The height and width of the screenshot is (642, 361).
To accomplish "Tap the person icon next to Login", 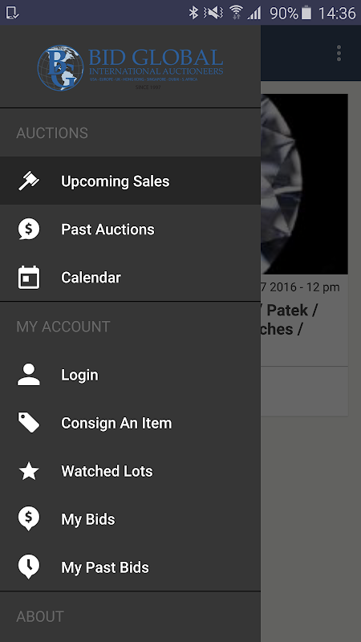I will click(29, 374).
